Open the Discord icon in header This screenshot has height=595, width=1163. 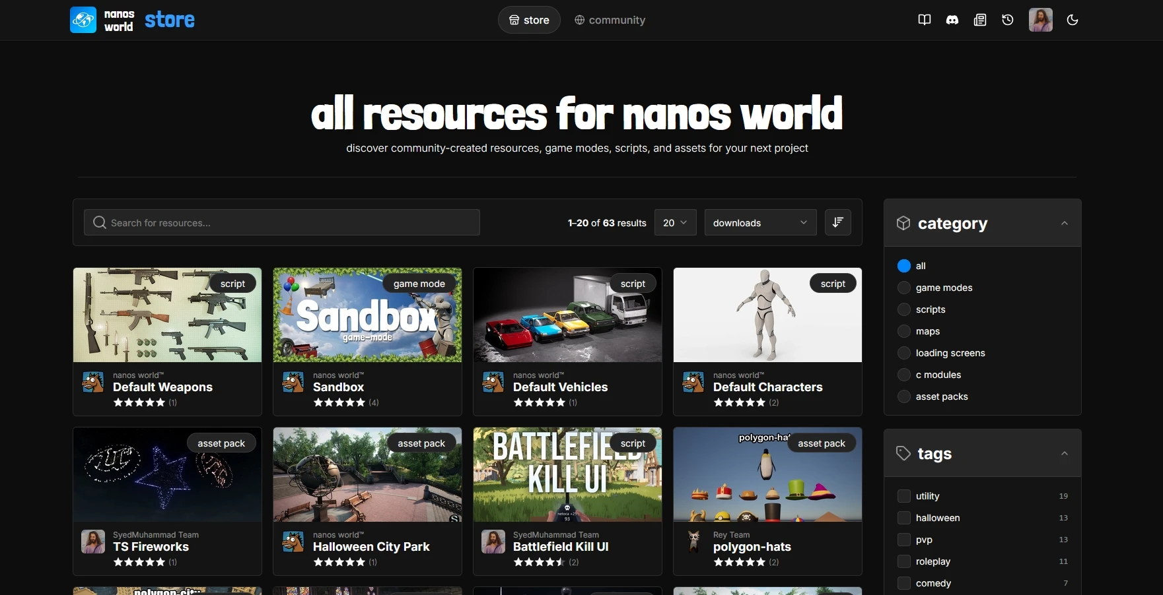tap(952, 20)
